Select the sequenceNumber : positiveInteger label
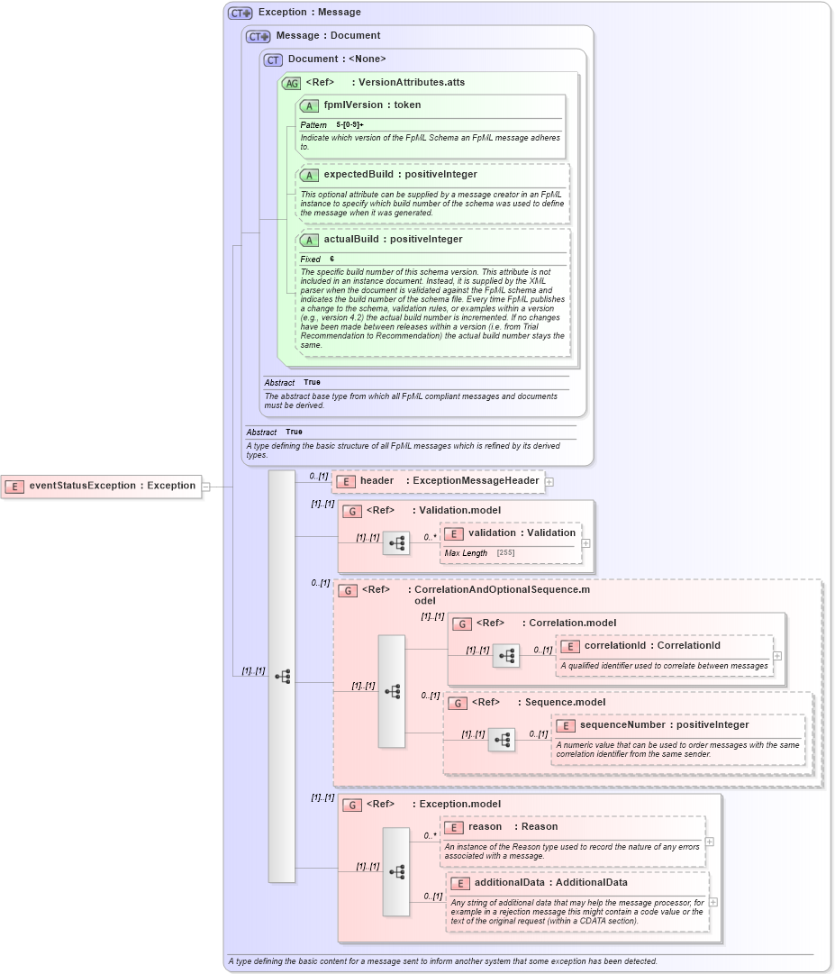Viewport: 835px width, 974px height. click(664, 725)
